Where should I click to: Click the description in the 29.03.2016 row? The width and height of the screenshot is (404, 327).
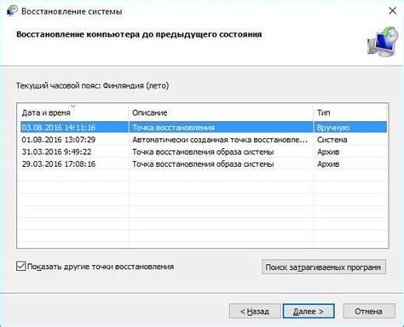click(203, 164)
